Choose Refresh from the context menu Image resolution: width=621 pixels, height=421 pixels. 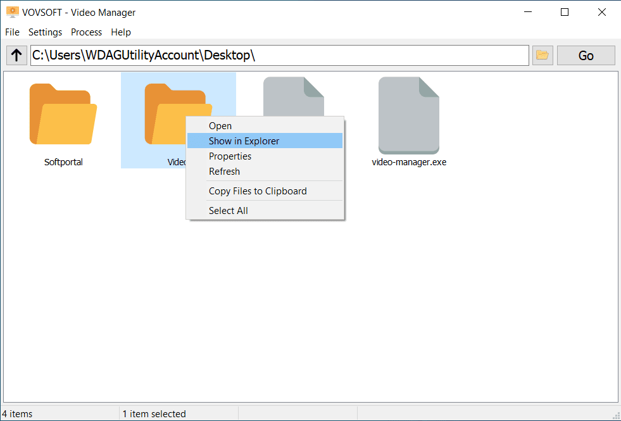click(265, 172)
